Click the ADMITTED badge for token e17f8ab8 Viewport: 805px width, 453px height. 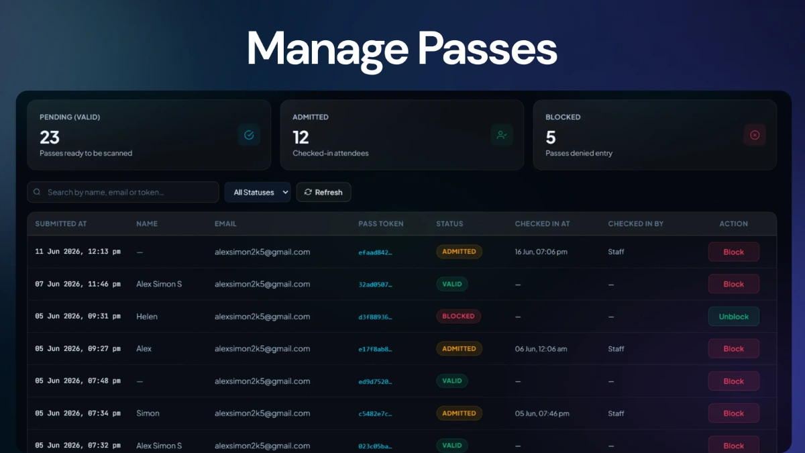[x=460, y=348]
